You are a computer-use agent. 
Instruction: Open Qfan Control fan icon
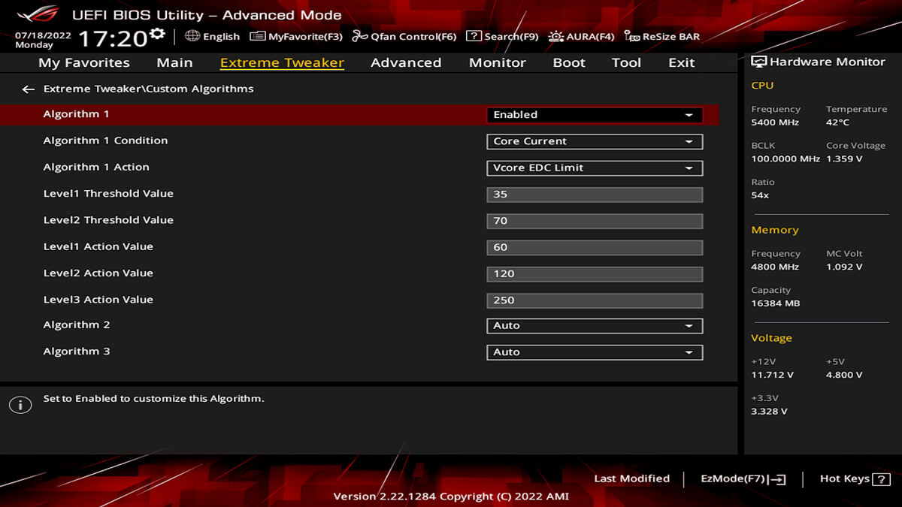(x=359, y=36)
